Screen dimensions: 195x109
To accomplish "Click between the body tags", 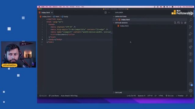I will click(x=55, y=40).
